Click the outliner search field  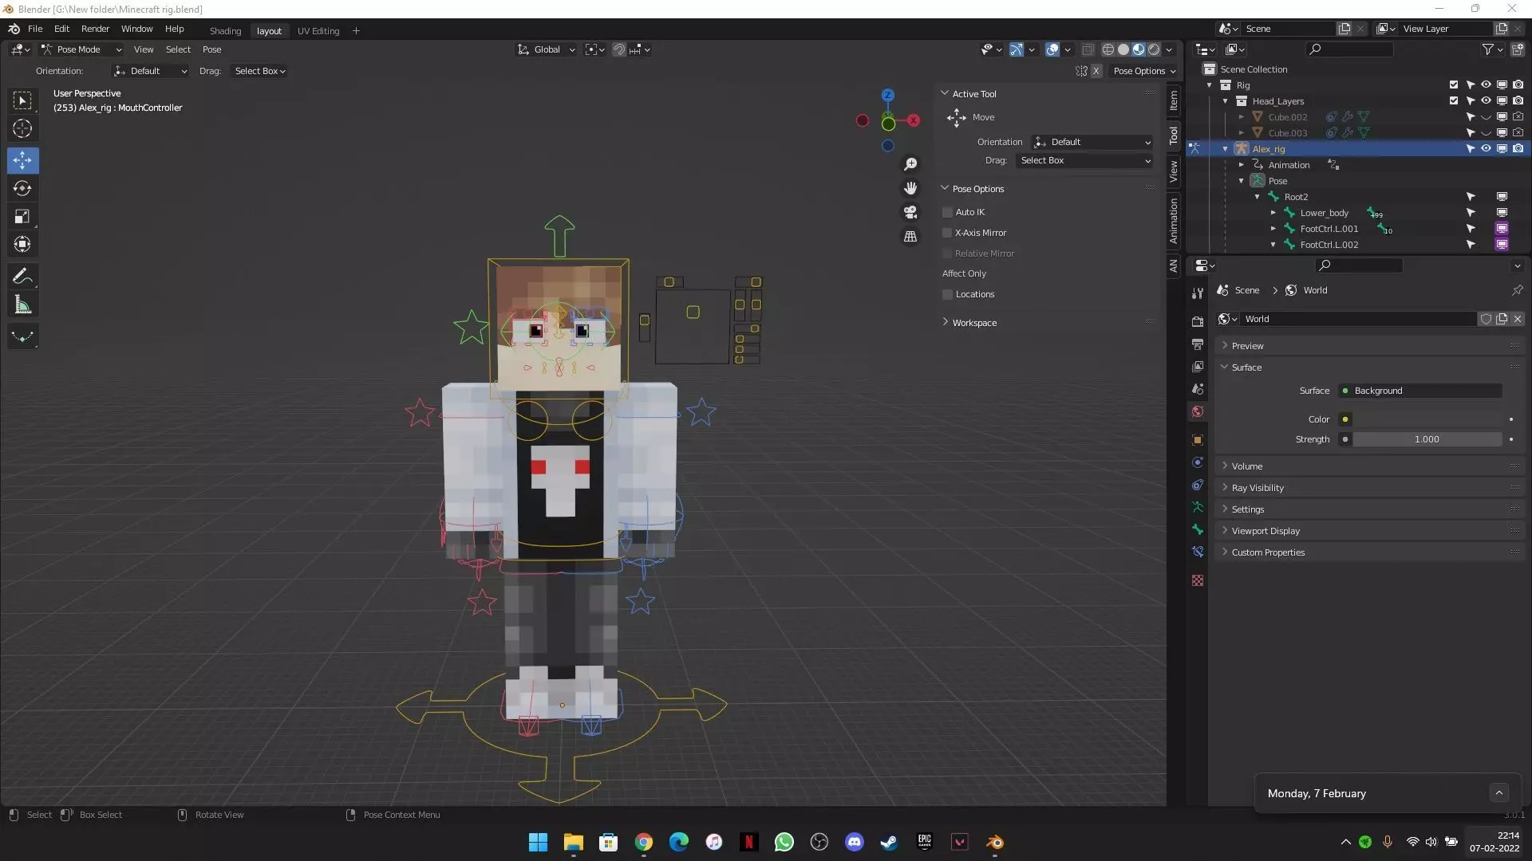pos(1350,49)
